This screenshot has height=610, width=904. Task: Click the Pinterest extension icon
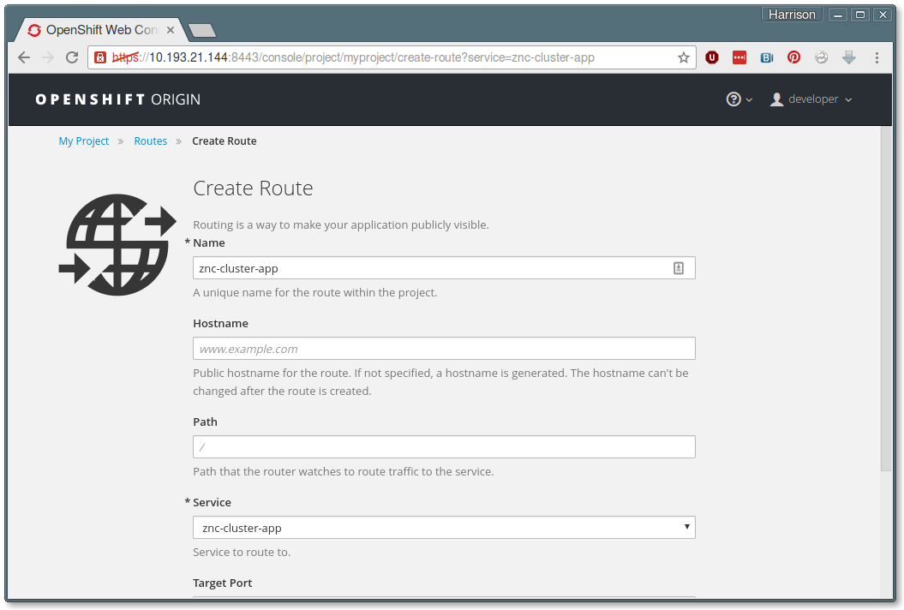pyautogui.click(x=794, y=57)
